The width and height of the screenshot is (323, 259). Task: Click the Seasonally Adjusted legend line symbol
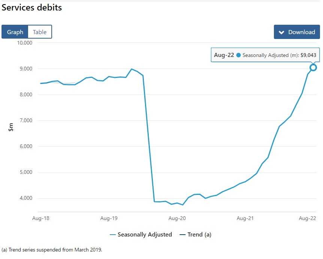(x=112, y=235)
